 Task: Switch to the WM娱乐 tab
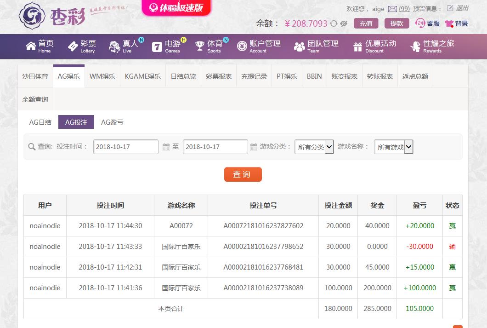click(x=102, y=76)
